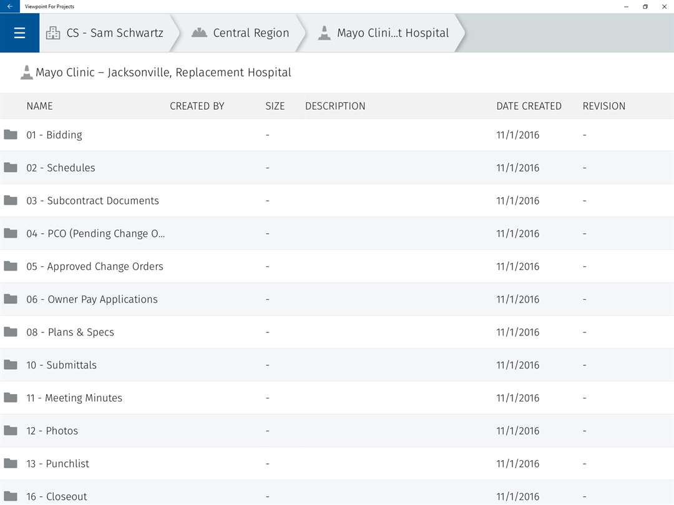Sort by SIZE column header

[275, 106]
